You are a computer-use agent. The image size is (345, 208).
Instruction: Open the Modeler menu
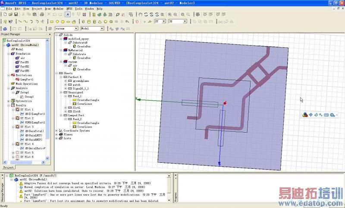tap(58, 9)
